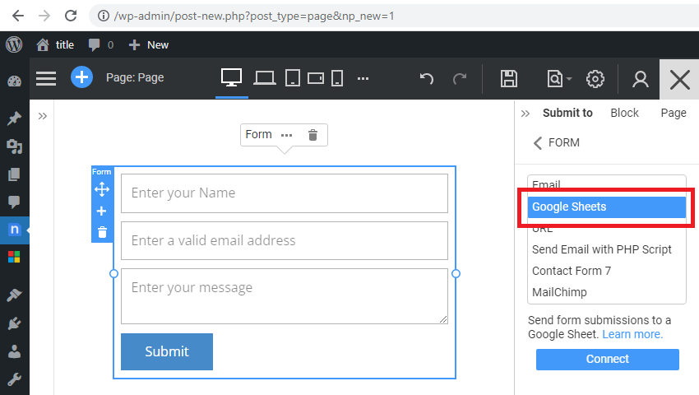The image size is (699, 395).
Task: Close the editor with X button
Action: (x=679, y=80)
